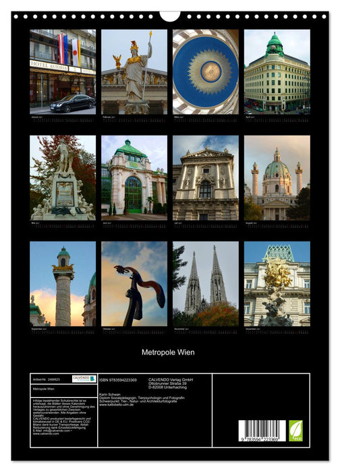Select the Palm House green-roof June photo
The width and height of the screenshot is (340, 472).
(134, 178)
